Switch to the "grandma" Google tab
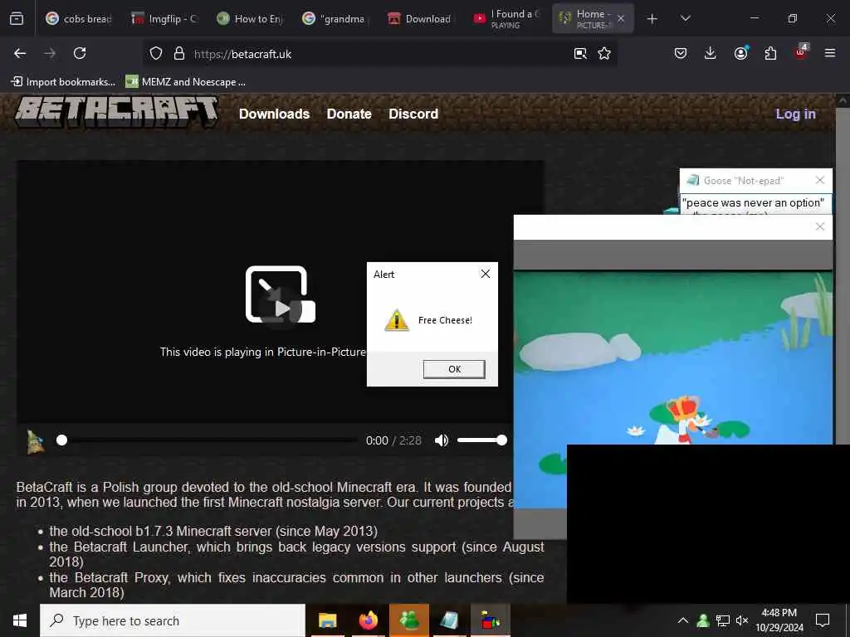Viewport: 850px width, 637px height. [x=337, y=18]
